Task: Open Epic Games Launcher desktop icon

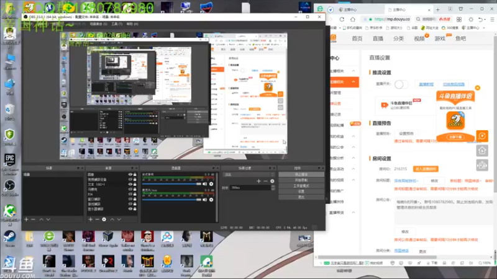Action: [10, 164]
